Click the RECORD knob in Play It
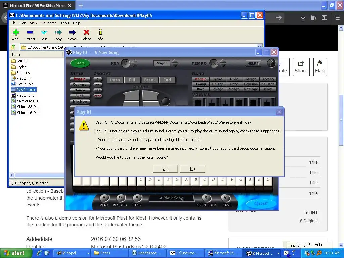The image size is (344, 258). tap(121, 198)
